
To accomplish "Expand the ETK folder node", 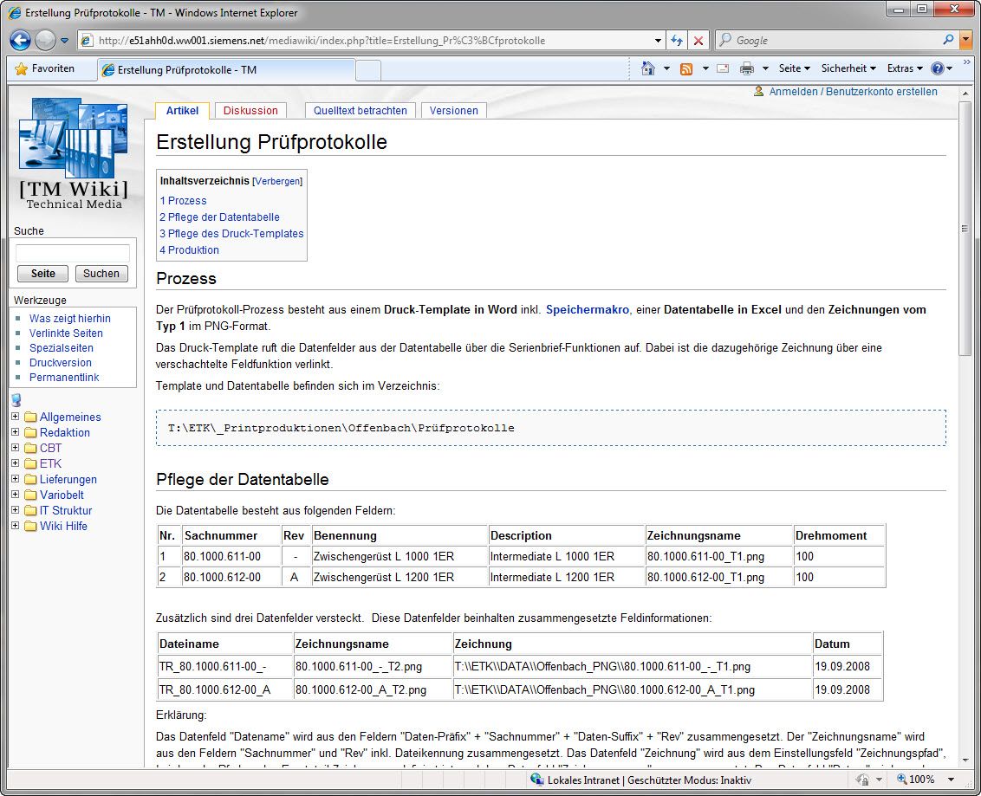I will click(16, 463).
